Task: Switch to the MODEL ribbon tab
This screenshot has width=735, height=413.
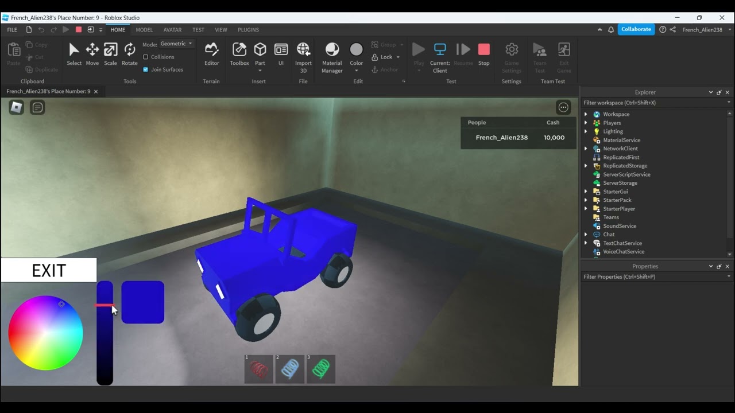Action: (144, 30)
